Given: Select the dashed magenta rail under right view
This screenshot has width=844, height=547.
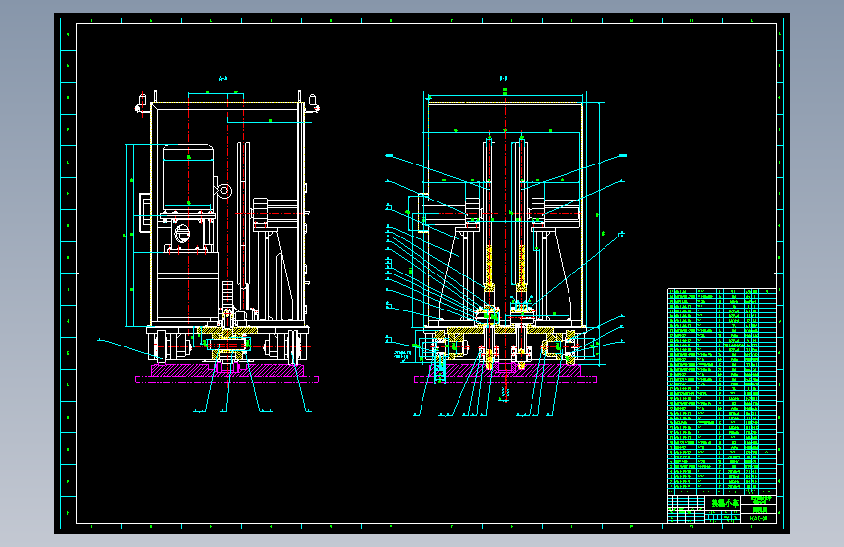Looking at the screenshot, I should (x=505, y=379).
